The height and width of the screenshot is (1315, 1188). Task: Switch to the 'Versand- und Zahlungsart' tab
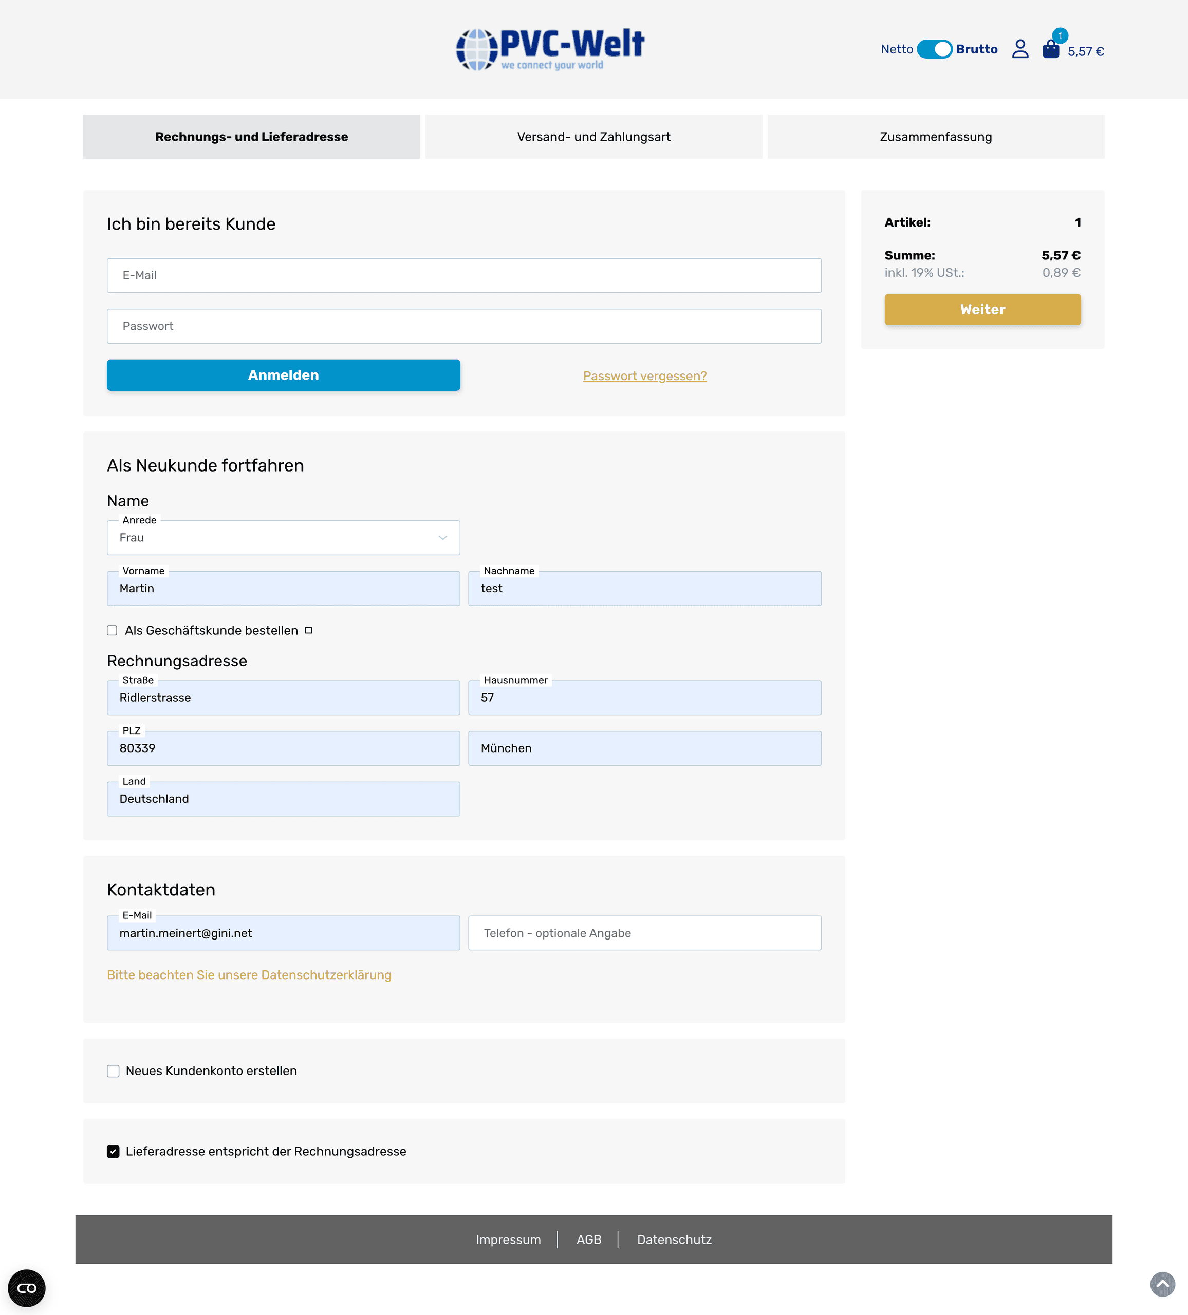tap(593, 136)
